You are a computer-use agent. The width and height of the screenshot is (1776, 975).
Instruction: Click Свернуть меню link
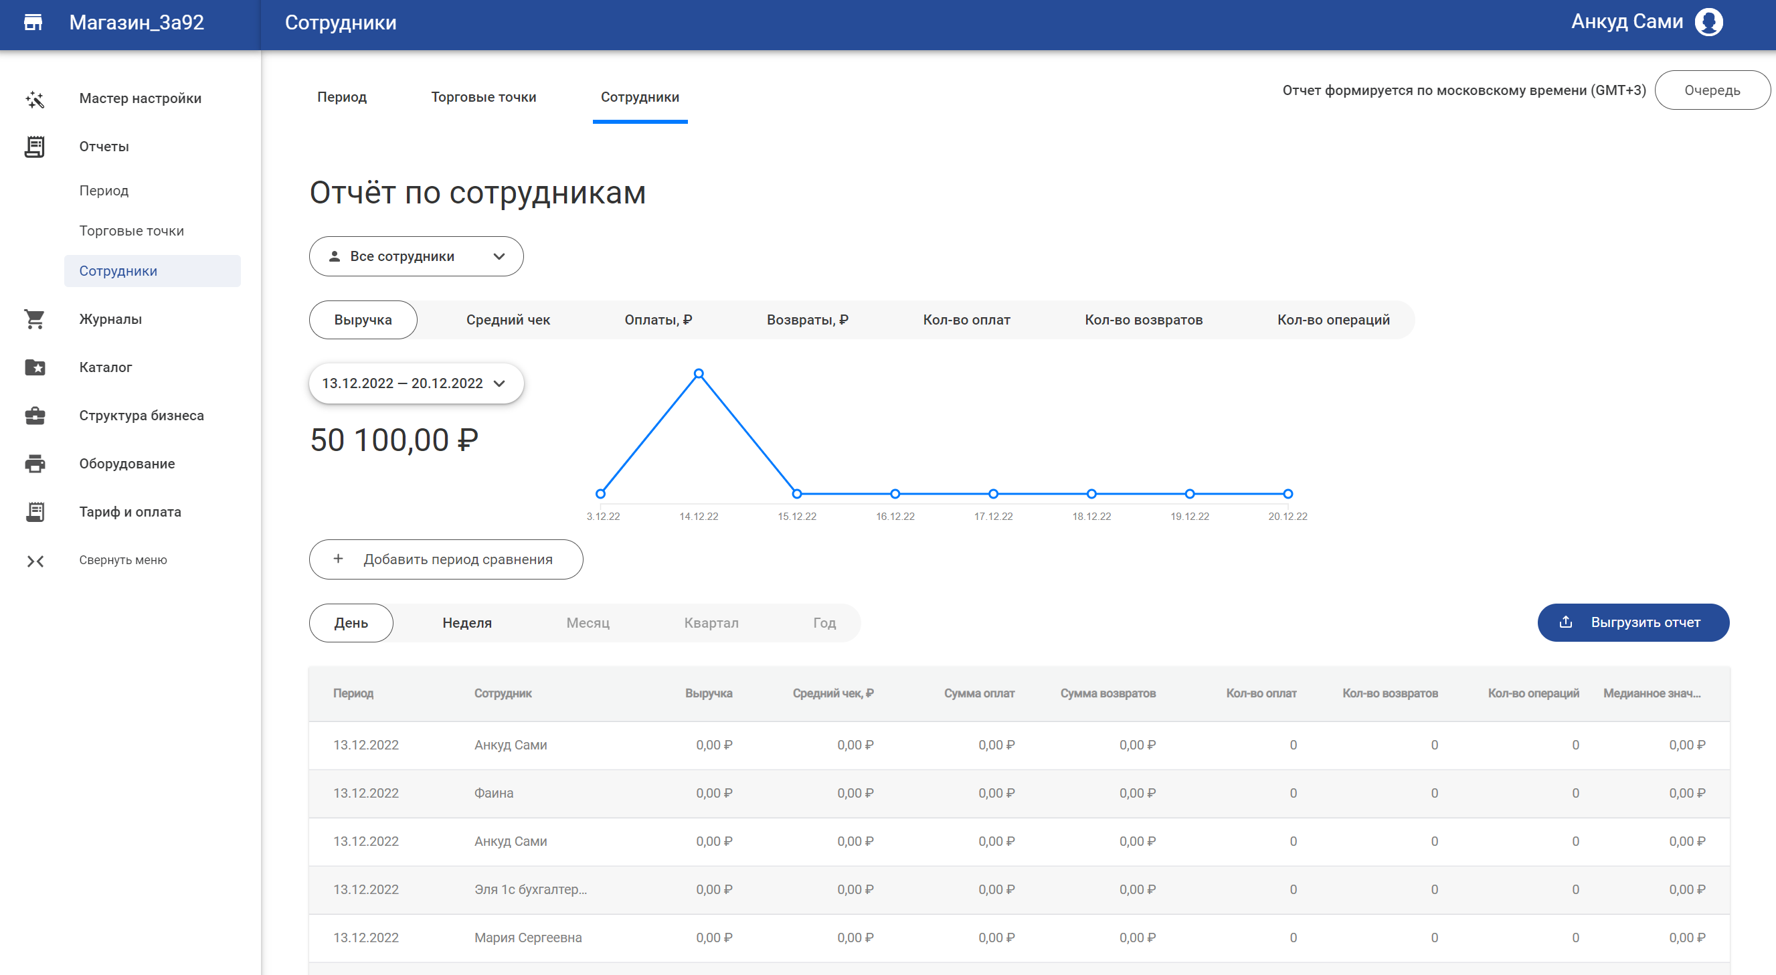pyautogui.click(x=122, y=561)
